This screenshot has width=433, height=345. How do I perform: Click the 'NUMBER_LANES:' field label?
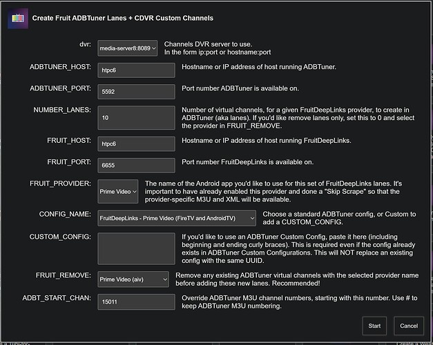point(62,110)
